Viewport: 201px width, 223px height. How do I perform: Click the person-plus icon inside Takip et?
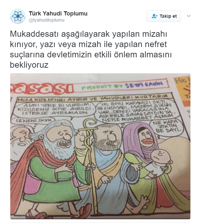tap(154, 16)
